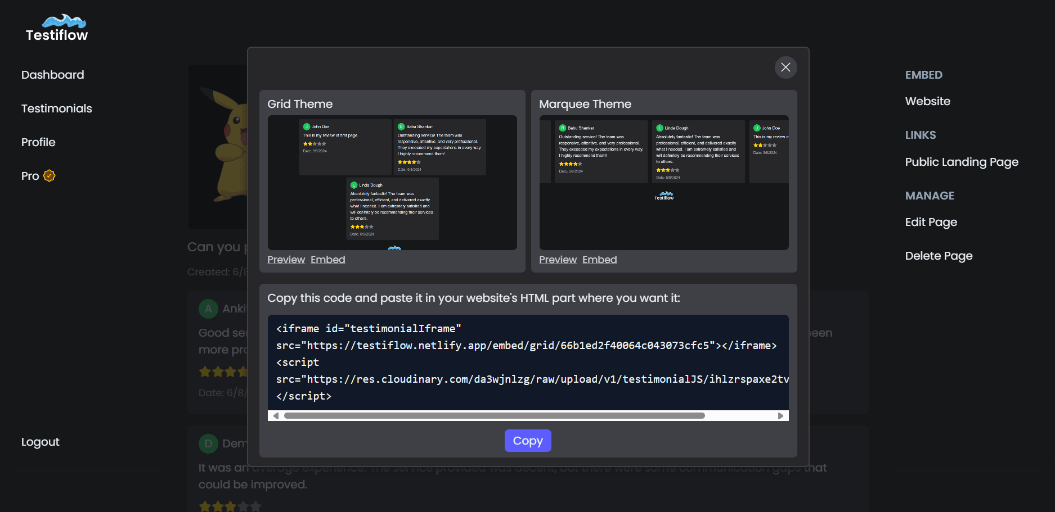Click the code scrollbar's left arrow
This screenshot has height=512, width=1055.
[x=275, y=416]
